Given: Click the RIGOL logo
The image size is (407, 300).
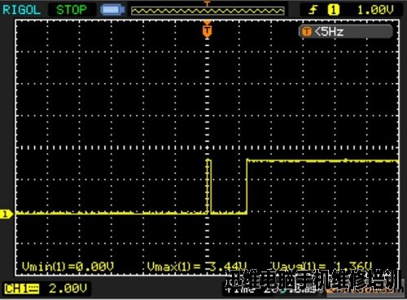Looking at the screenshot, I should (x=21, y=10).
